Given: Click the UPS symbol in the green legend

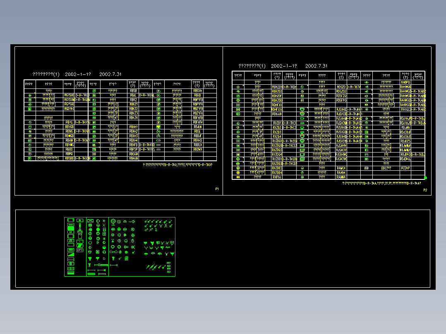Looking at the screenshot, I should pos(79,250).
